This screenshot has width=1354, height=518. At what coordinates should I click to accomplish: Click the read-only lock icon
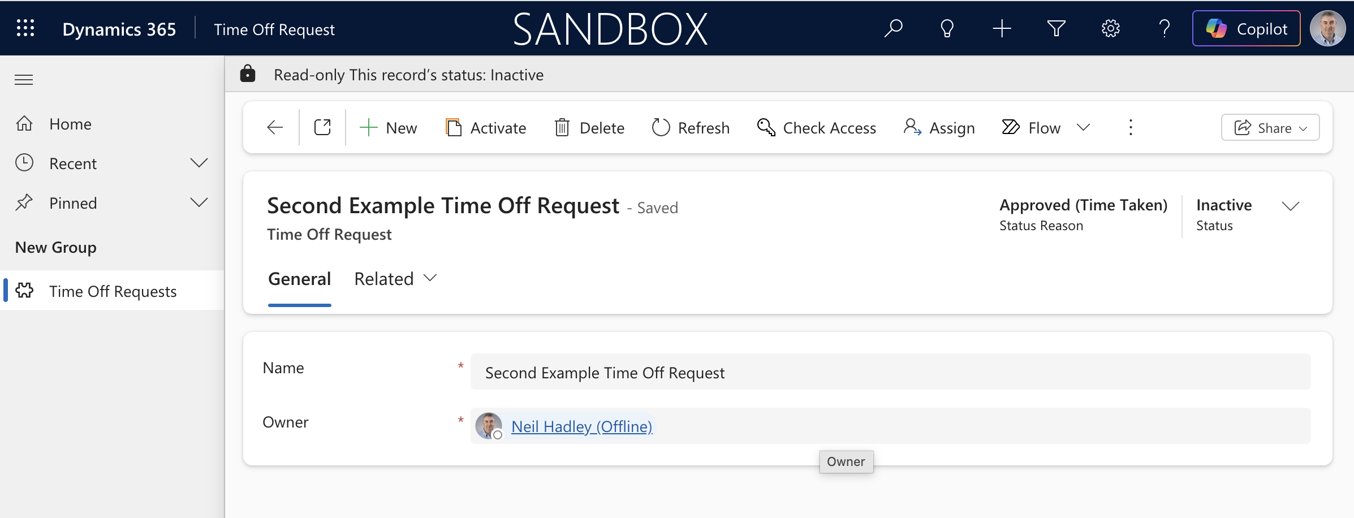[x=248, y=74]
